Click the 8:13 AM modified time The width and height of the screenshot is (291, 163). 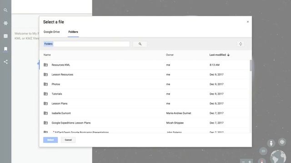(215, 65)
